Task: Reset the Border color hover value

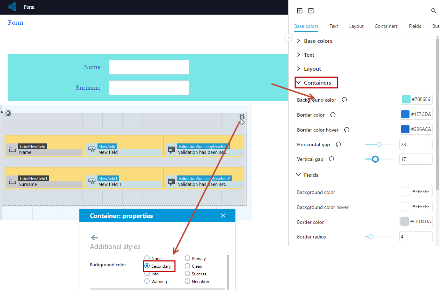Action: [347, 130]
